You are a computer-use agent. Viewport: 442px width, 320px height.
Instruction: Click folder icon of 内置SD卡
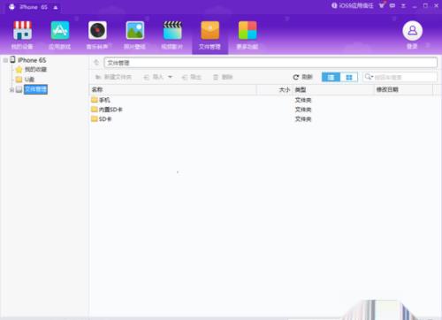[95, 110]
